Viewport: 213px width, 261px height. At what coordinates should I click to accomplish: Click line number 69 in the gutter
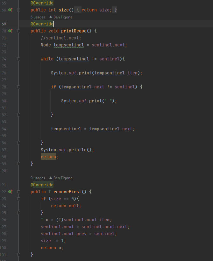(x=4, y=24)
